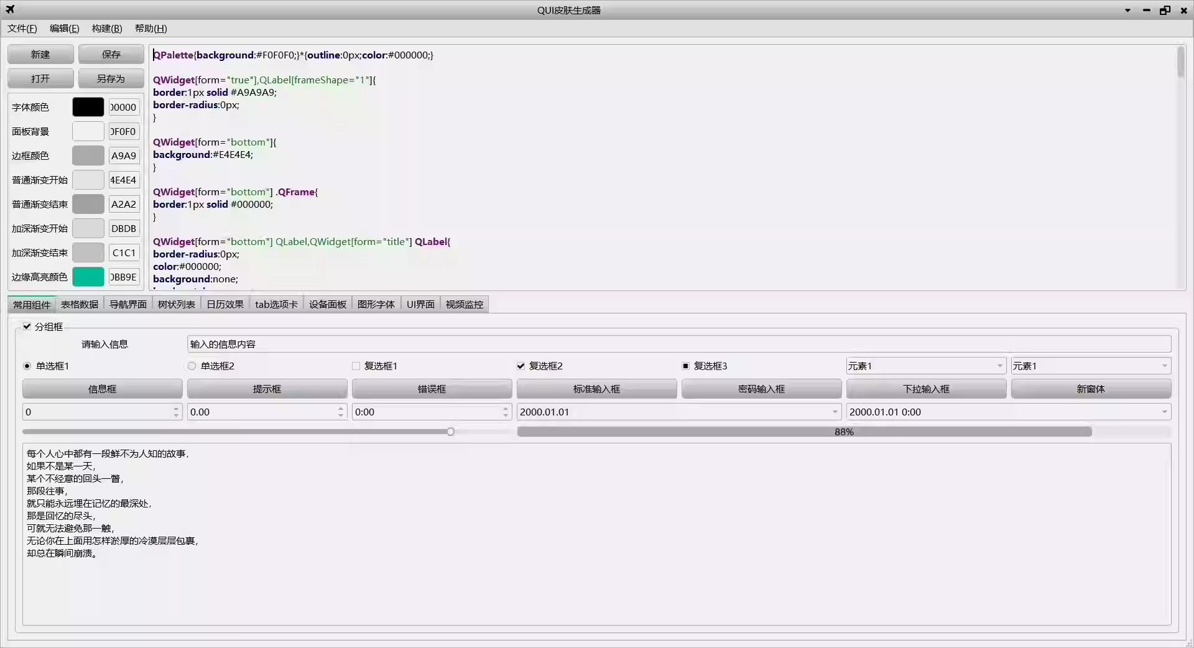This screenshot has height=648, width=1194.
Task: Pick the 边框颜色 gray swatch
Action: [88, 155]
